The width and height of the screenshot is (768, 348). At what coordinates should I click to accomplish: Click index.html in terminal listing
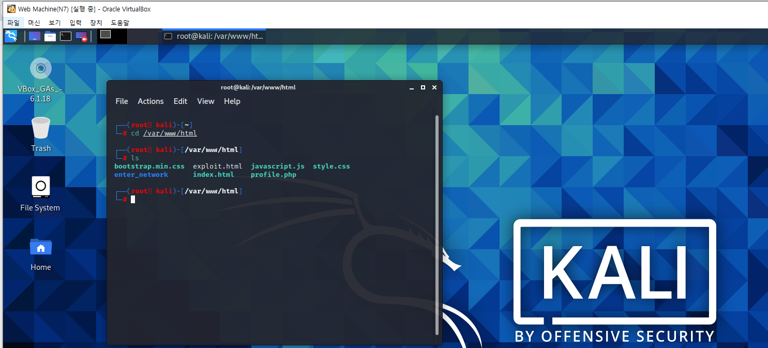click(x=214, y=175)
